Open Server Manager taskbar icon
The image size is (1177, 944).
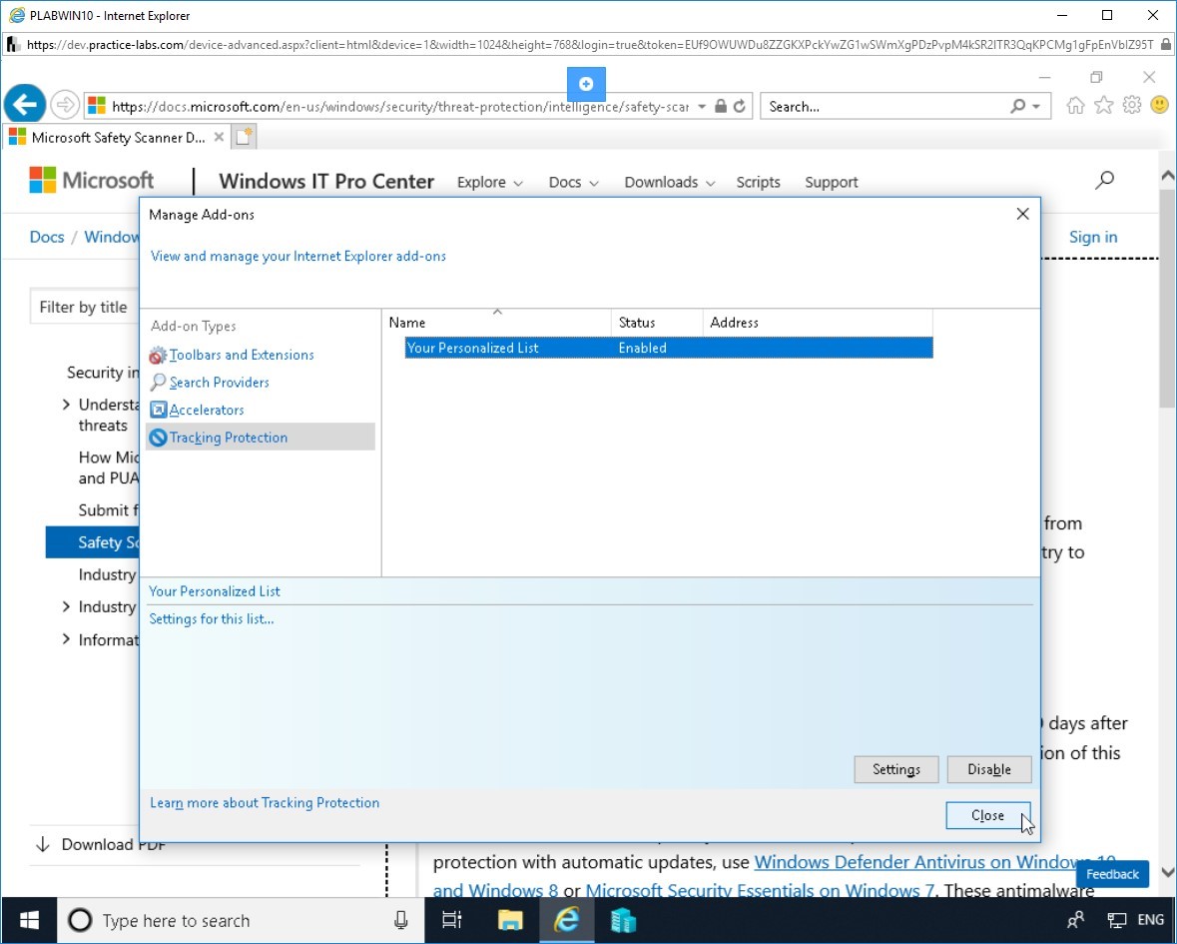(623, 920)
